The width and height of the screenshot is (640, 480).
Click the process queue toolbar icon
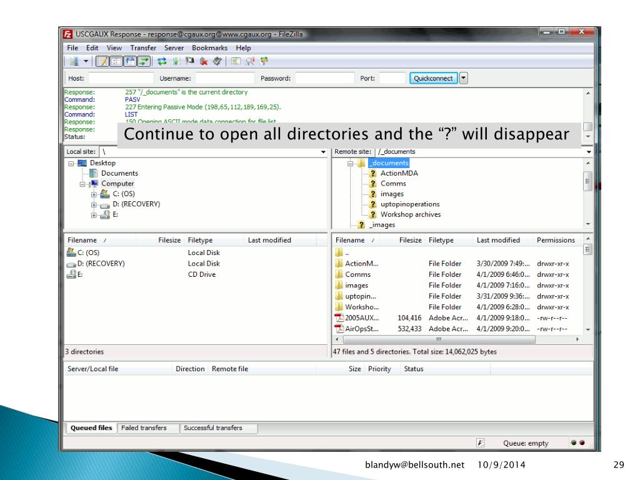click(176, 62)
